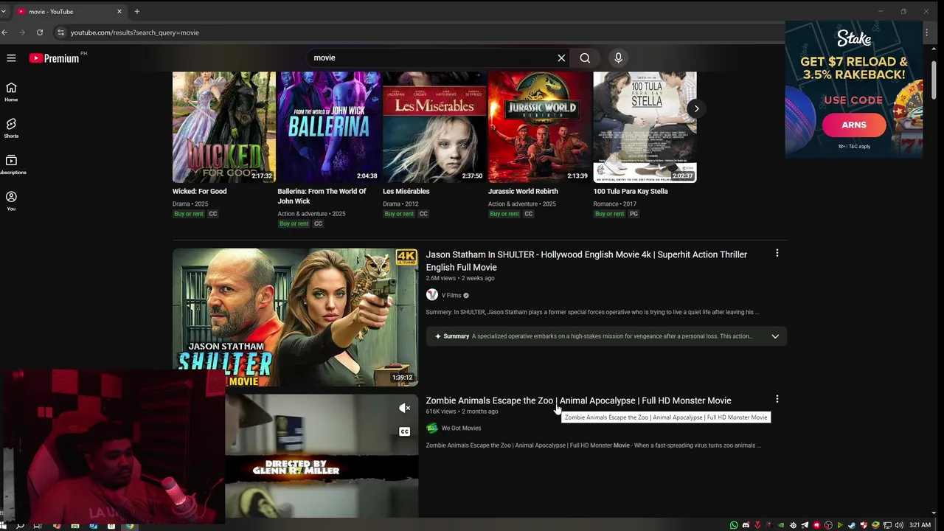Click Ballerina: From The World Of John Wick title
This screenshot has width=944, height=531.
click(x=322, y=196)
